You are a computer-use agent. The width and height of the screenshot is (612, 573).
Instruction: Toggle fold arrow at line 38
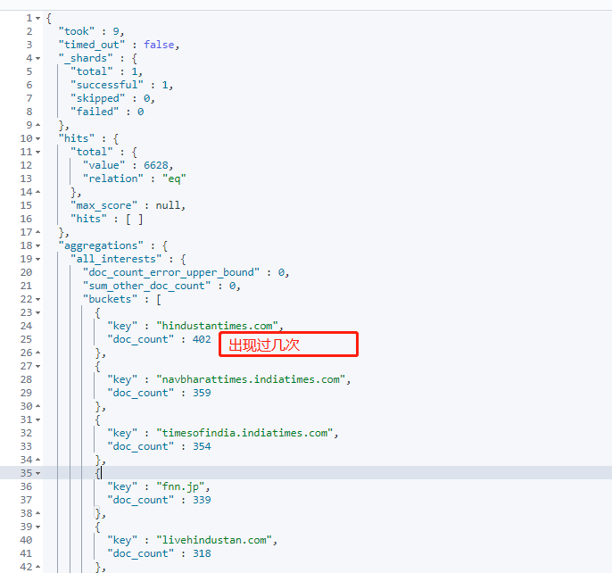pyautogui.click(x=37, y=513)
